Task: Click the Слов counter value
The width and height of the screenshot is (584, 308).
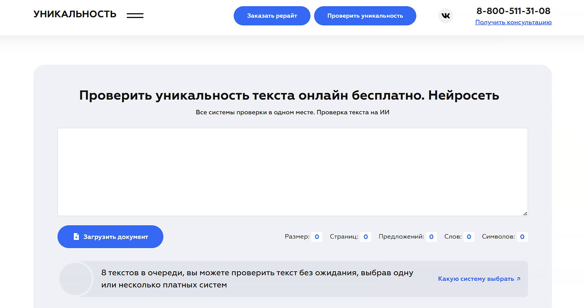Action: click(469, 237)
